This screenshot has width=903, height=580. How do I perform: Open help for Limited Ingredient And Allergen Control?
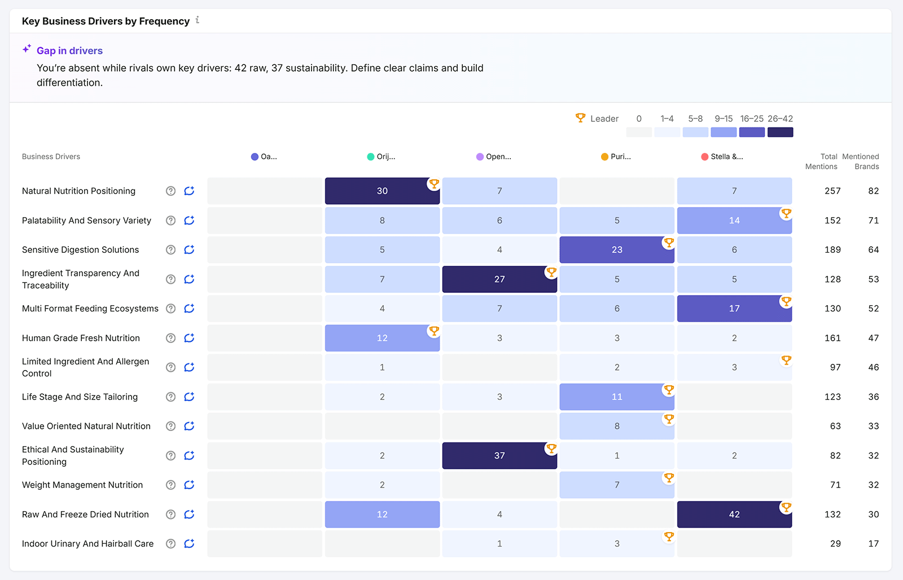(170, 367)
